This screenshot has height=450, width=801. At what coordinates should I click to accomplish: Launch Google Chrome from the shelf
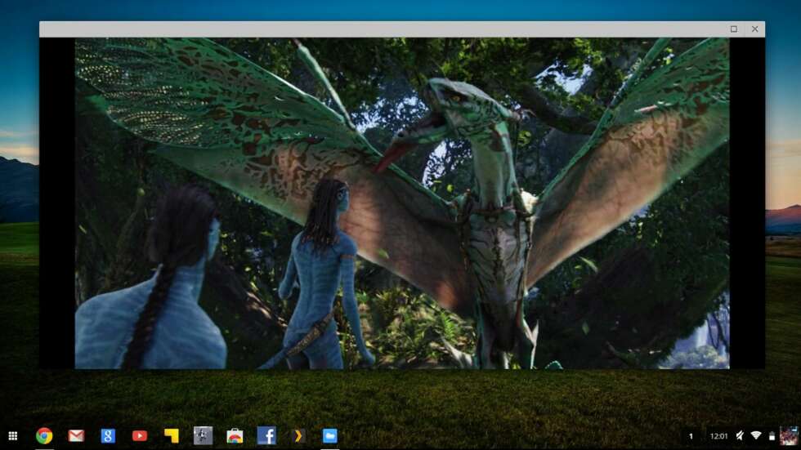(x=44, y=436)
